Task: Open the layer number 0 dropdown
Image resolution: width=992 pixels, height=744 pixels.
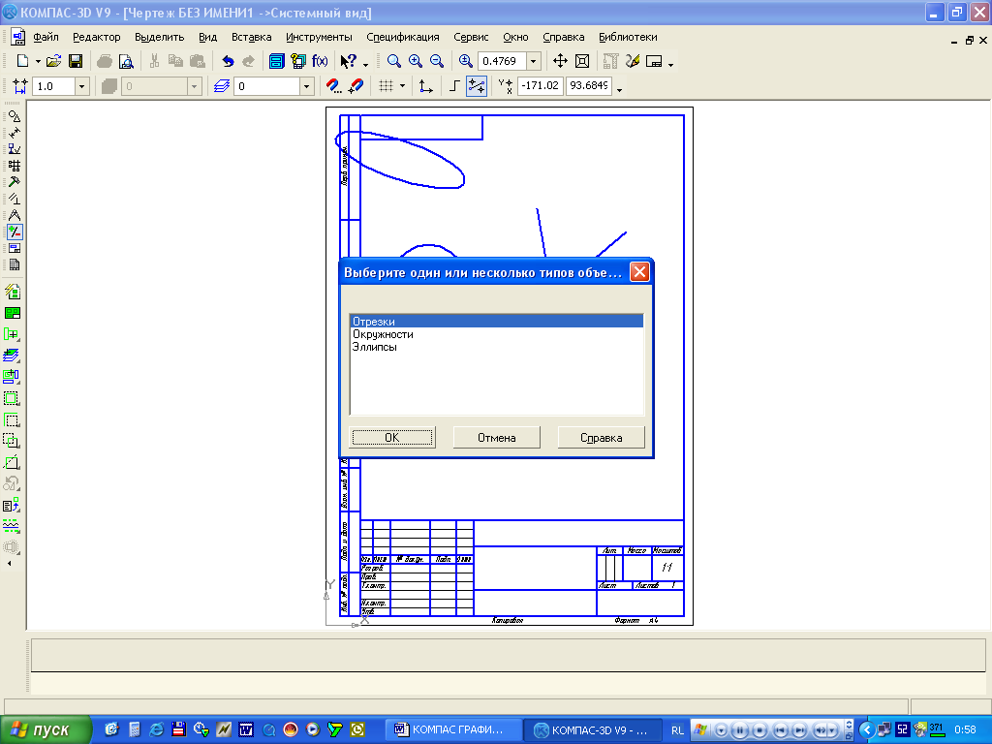Action: (x=306, y=86)
